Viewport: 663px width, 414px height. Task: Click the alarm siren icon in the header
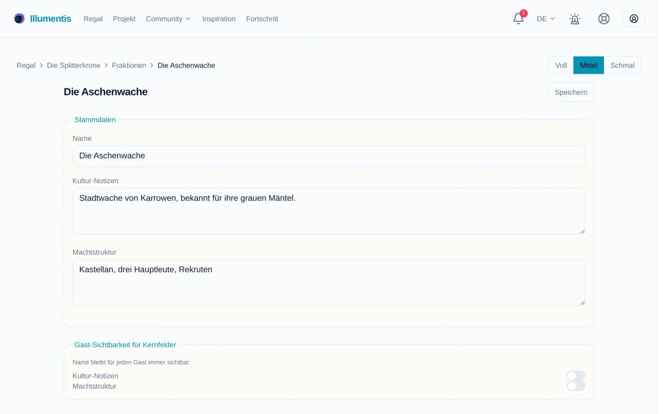575,19
